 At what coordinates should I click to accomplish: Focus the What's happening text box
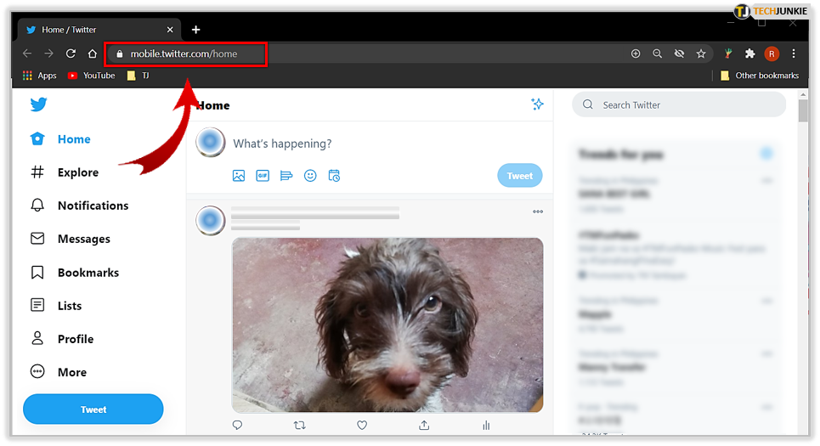click(x=282, y=144)
